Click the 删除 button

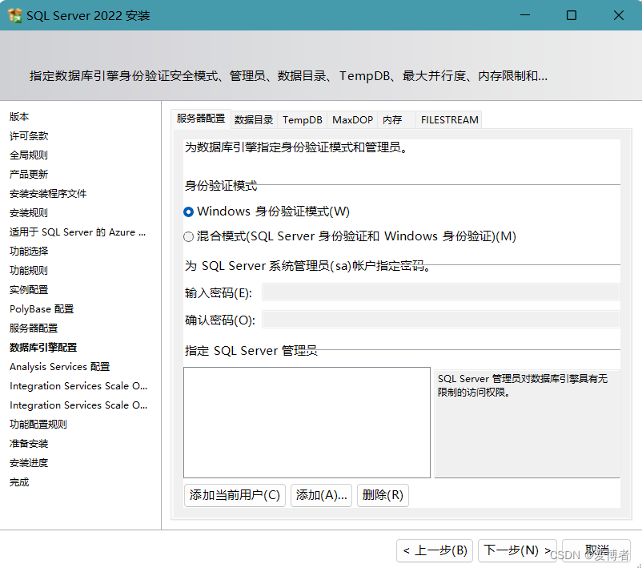382,495
